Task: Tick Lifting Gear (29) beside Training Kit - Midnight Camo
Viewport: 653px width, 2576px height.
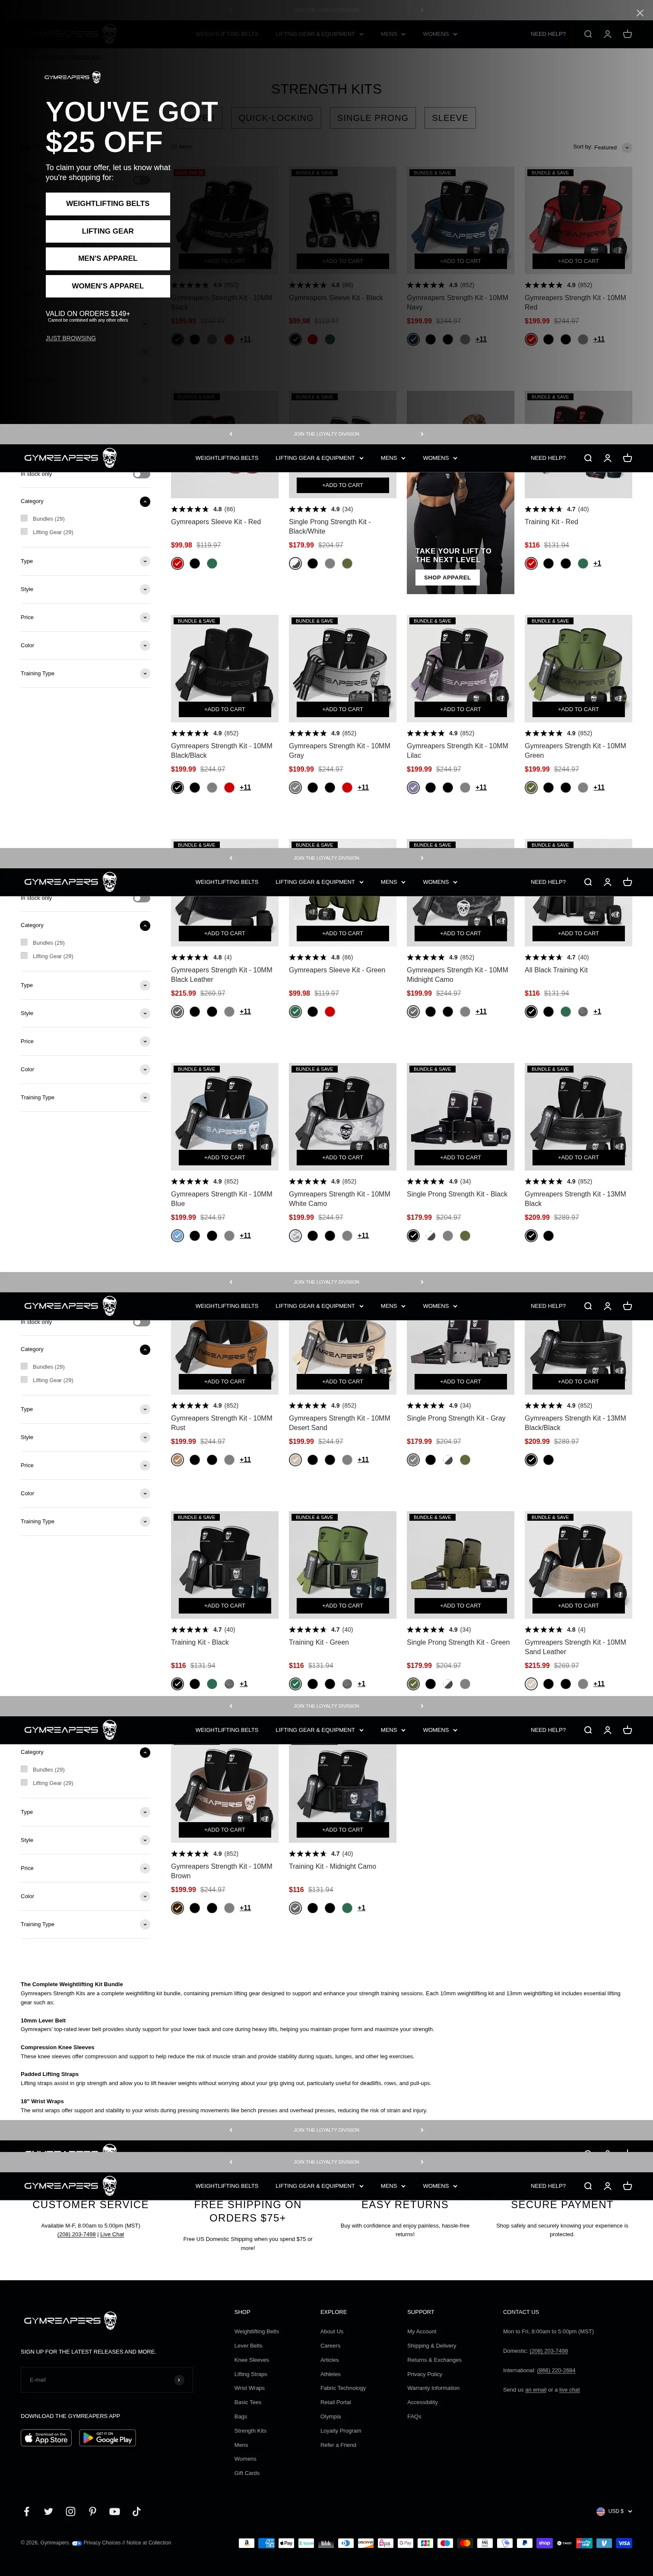Action: [x=24, y=1783]
